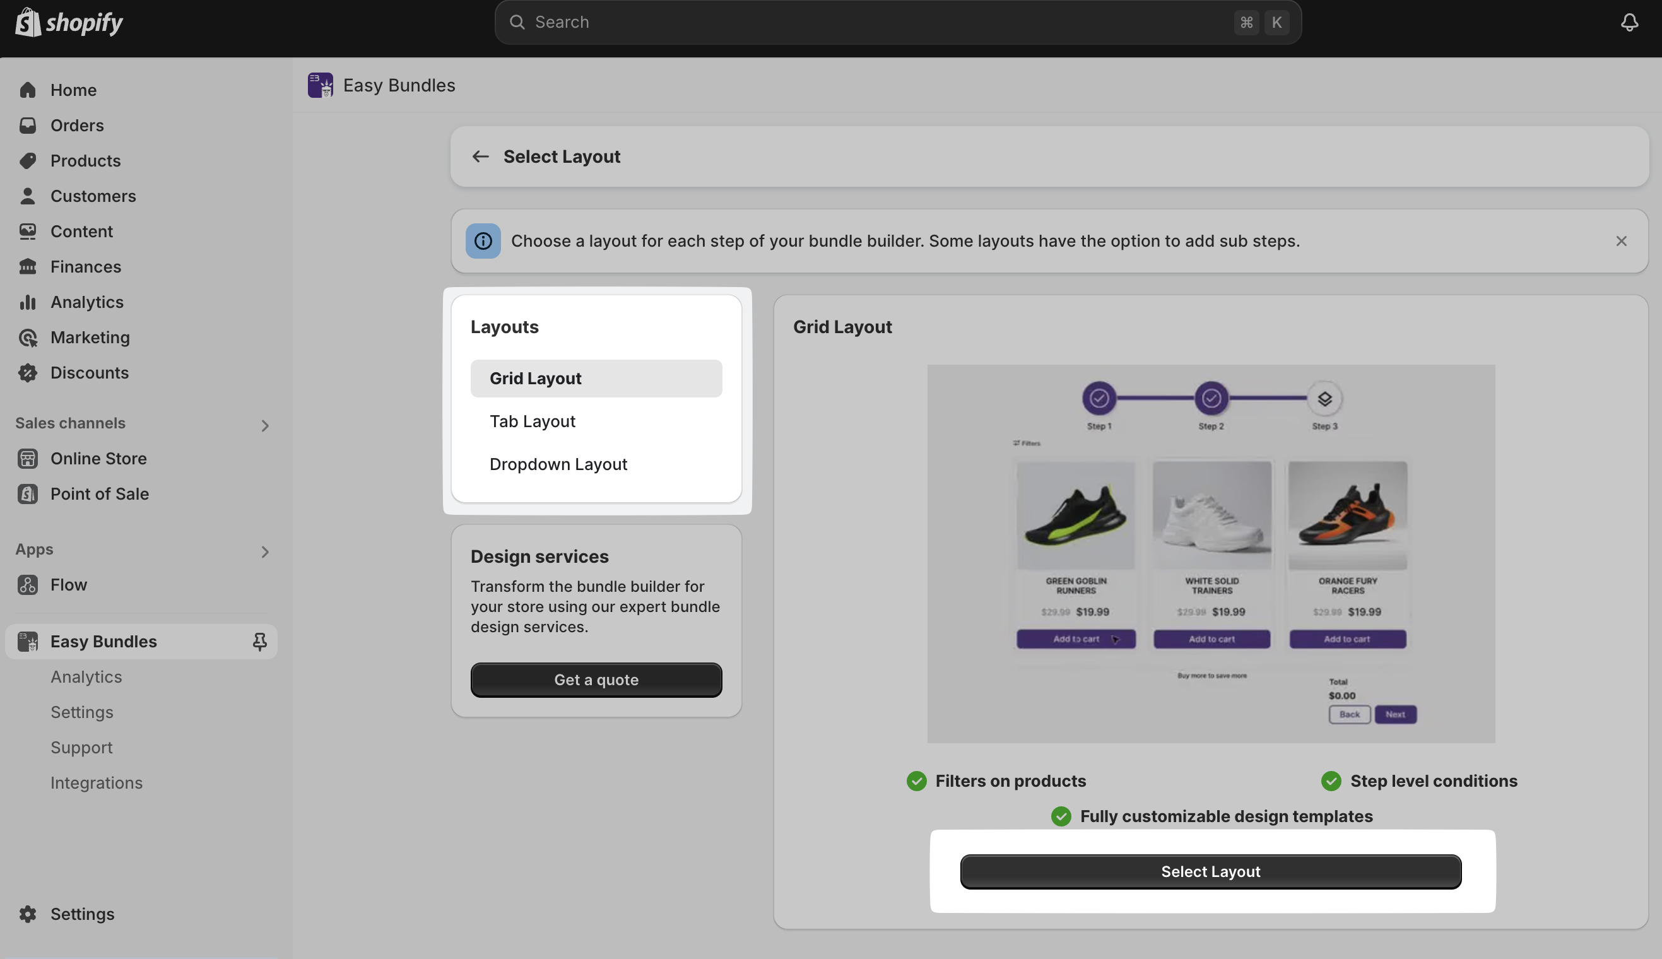Open Shopify home via the logo

68,21
